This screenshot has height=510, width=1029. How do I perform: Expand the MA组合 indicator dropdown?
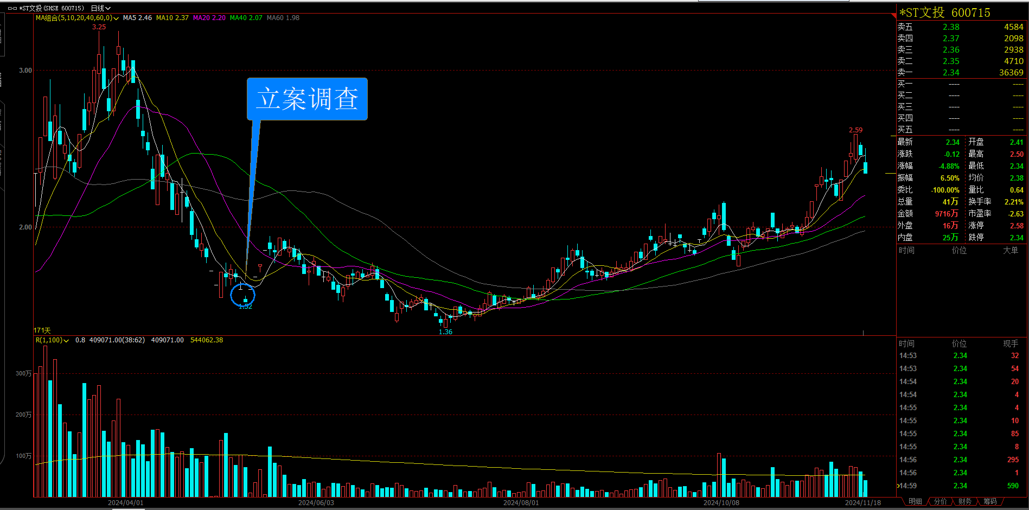[116, 18]
